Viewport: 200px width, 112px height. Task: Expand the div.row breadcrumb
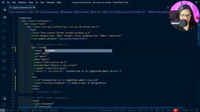pyautogui.click(x=96, y=12)
